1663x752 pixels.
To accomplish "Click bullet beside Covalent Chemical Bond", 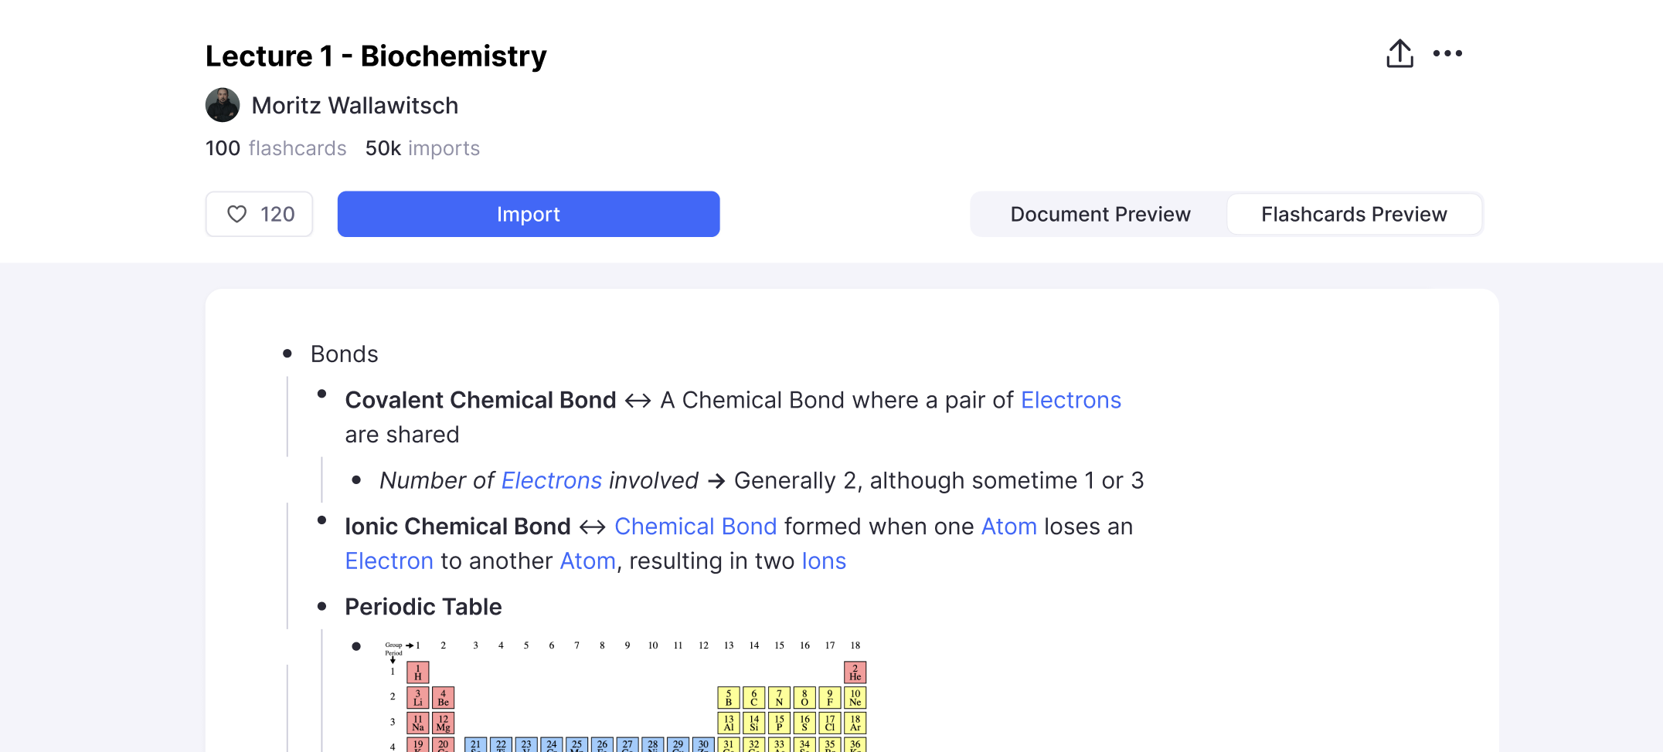I will click(322, 395).
